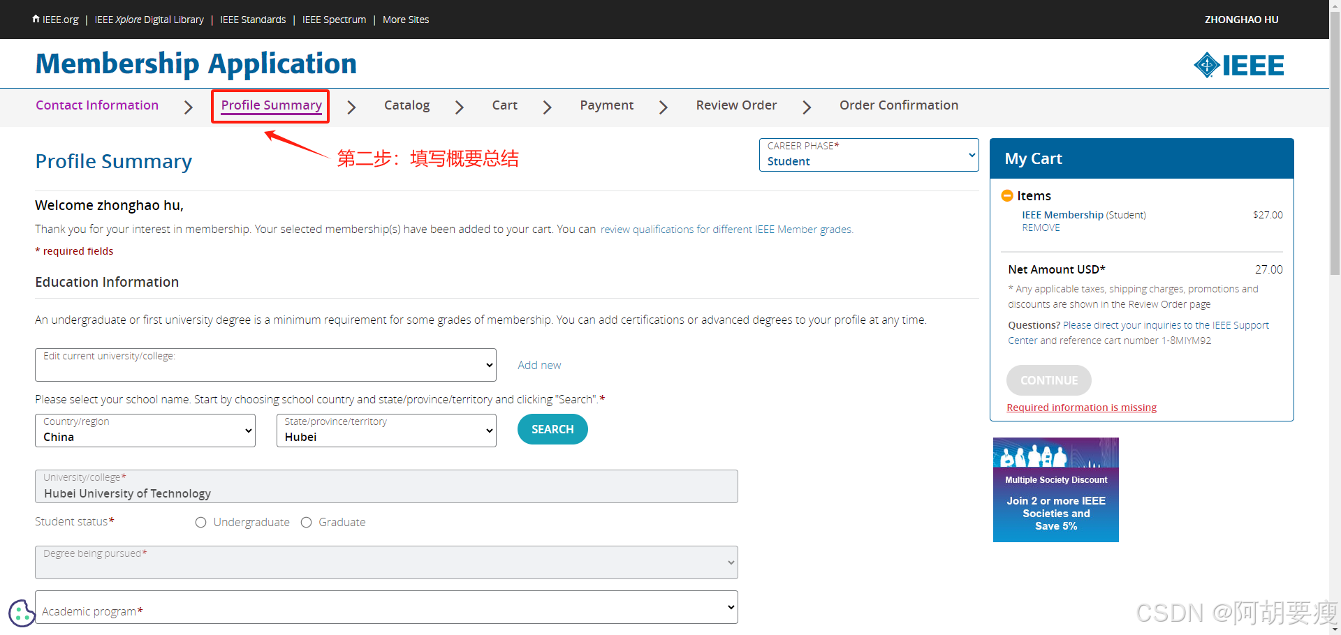Go to the Contact Information step
1341x635 pixels.
tap(97, 105)
